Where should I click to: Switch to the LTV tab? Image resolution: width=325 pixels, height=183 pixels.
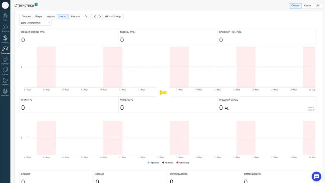tap(317, 6)
